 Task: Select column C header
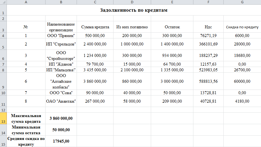[95, 2]
